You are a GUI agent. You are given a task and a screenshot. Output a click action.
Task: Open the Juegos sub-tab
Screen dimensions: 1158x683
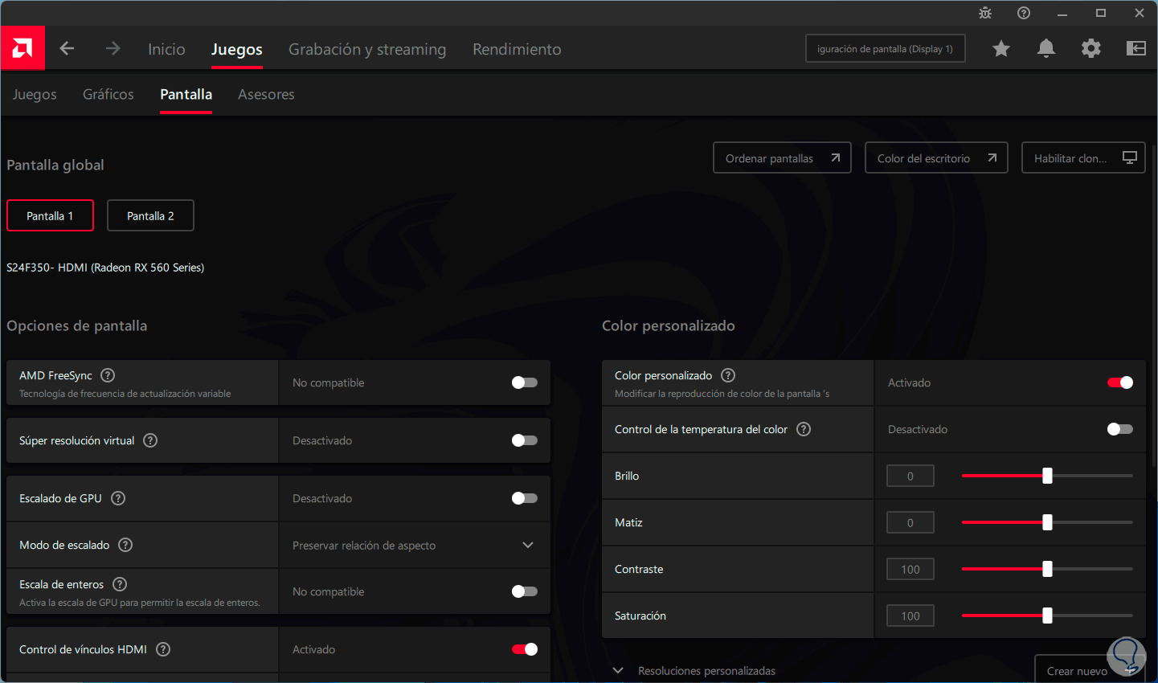(35, 94)
